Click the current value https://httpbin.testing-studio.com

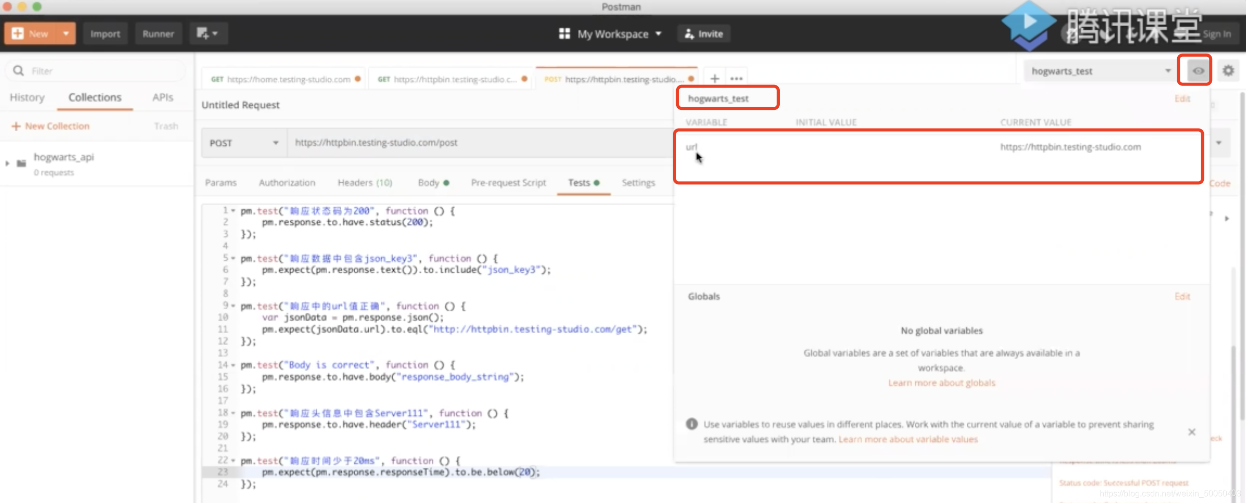point(1070,147)
